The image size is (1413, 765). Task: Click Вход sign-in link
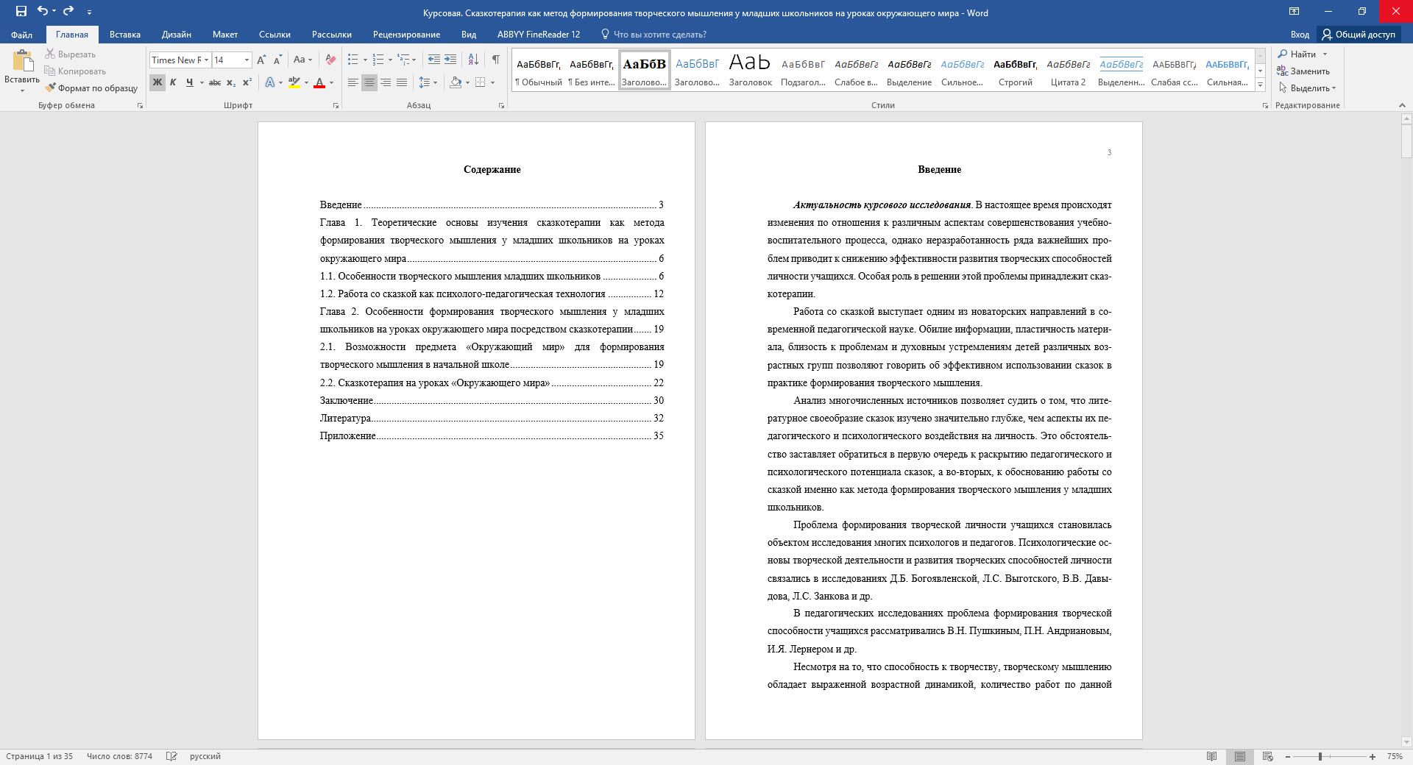click(x=1300, y=35)
